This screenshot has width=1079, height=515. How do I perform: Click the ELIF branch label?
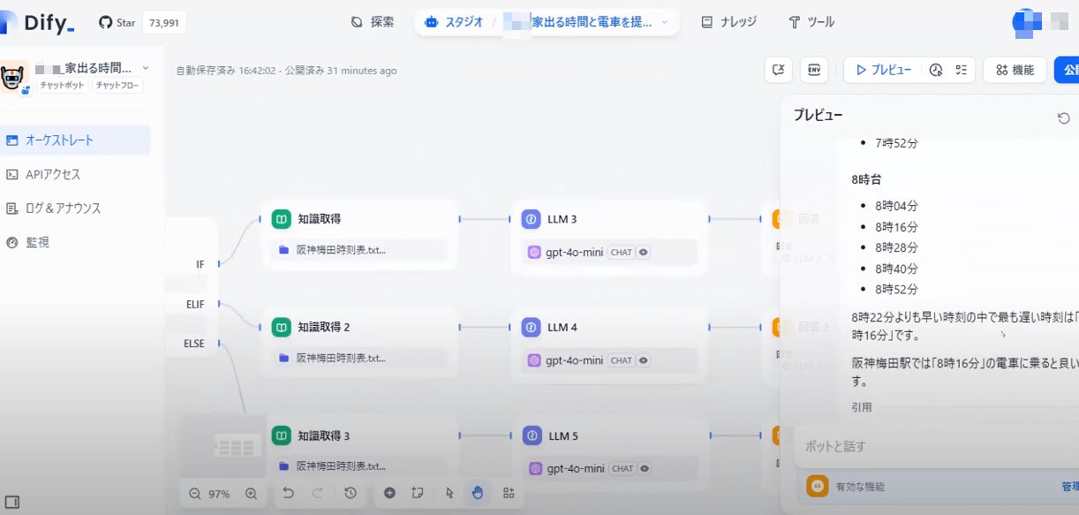point(195,304)
